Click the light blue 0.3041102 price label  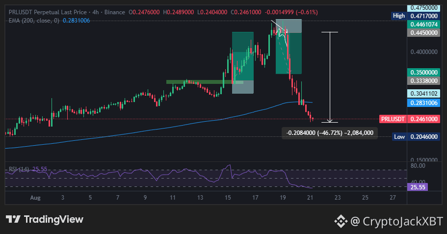423,94
